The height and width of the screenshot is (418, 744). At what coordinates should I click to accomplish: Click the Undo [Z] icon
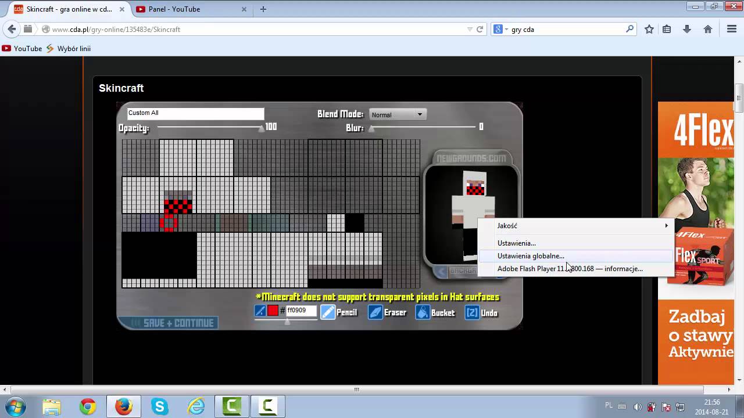click(x=472, y=312)
